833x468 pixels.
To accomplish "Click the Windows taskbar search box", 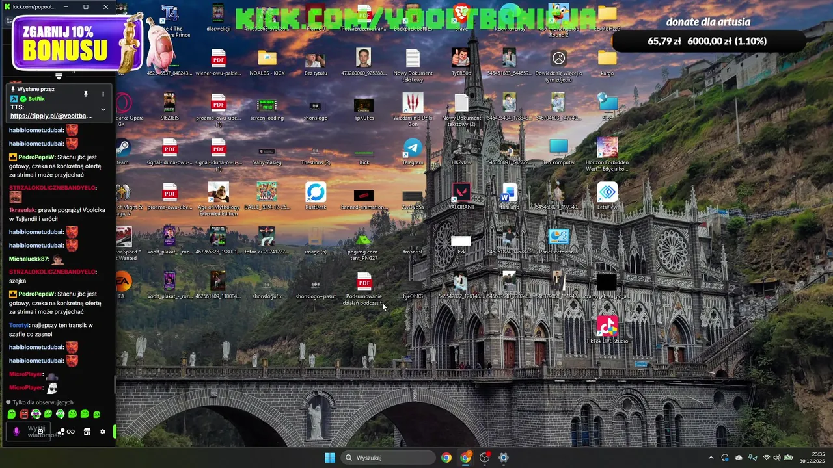I will click(388, 458).
